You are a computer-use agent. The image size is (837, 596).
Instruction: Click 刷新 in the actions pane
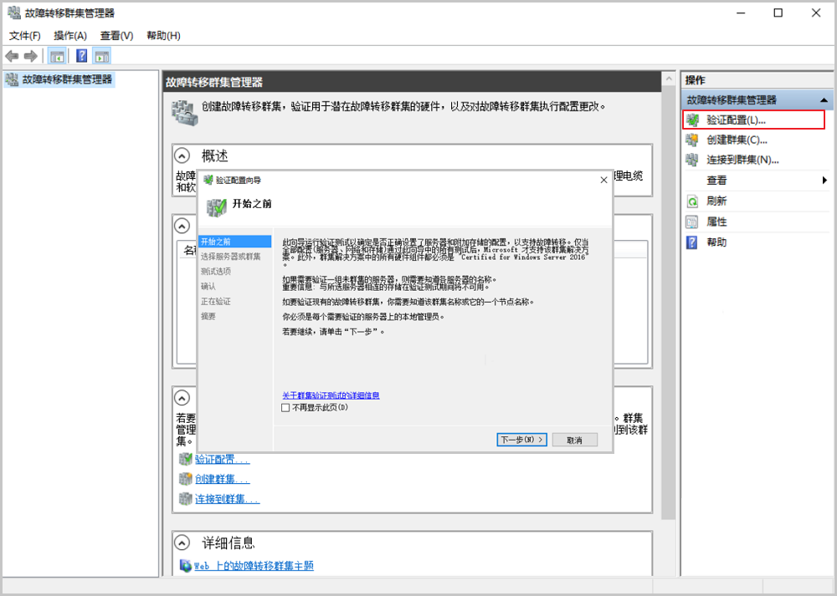click(716, 201)
